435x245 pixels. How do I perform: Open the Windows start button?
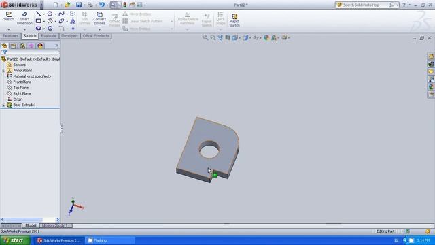click(15, 240)
